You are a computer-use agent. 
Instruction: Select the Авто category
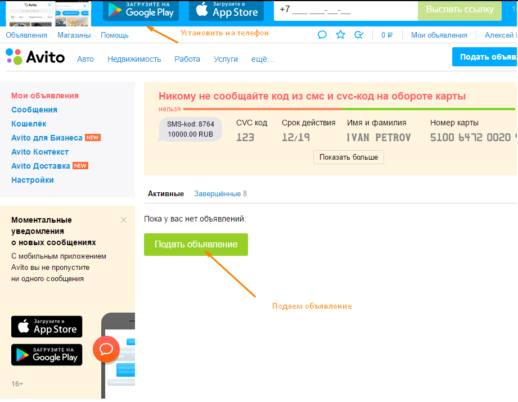pos(85,59)
